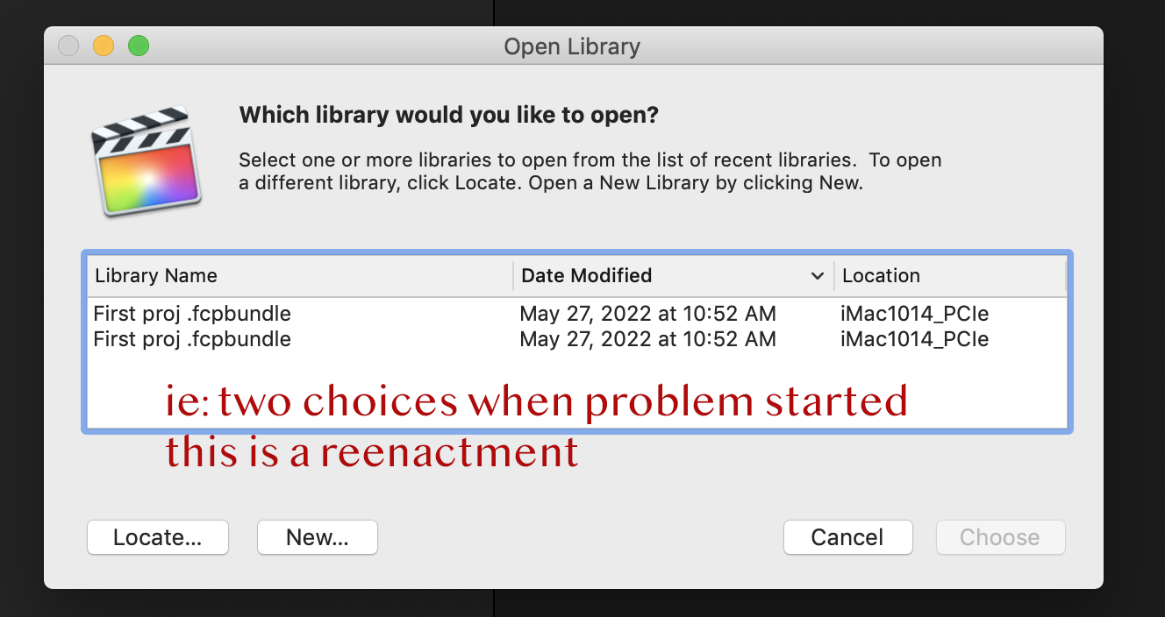The width and height of the screenshot is (1165, 617).
Task: Sort list by Library Name column
Action: click(156, 276)
